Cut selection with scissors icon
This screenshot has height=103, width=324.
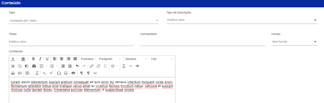(13, 66)
